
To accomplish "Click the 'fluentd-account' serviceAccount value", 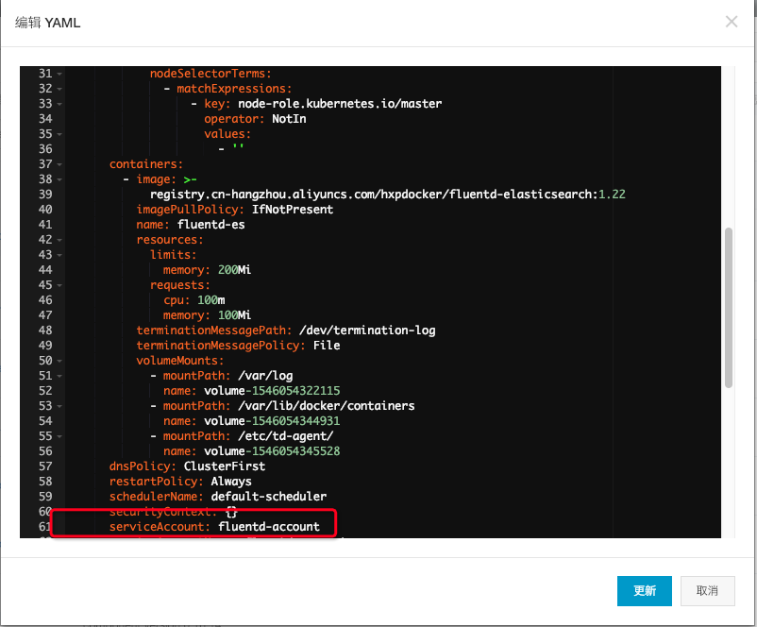I will pos(269,527).
